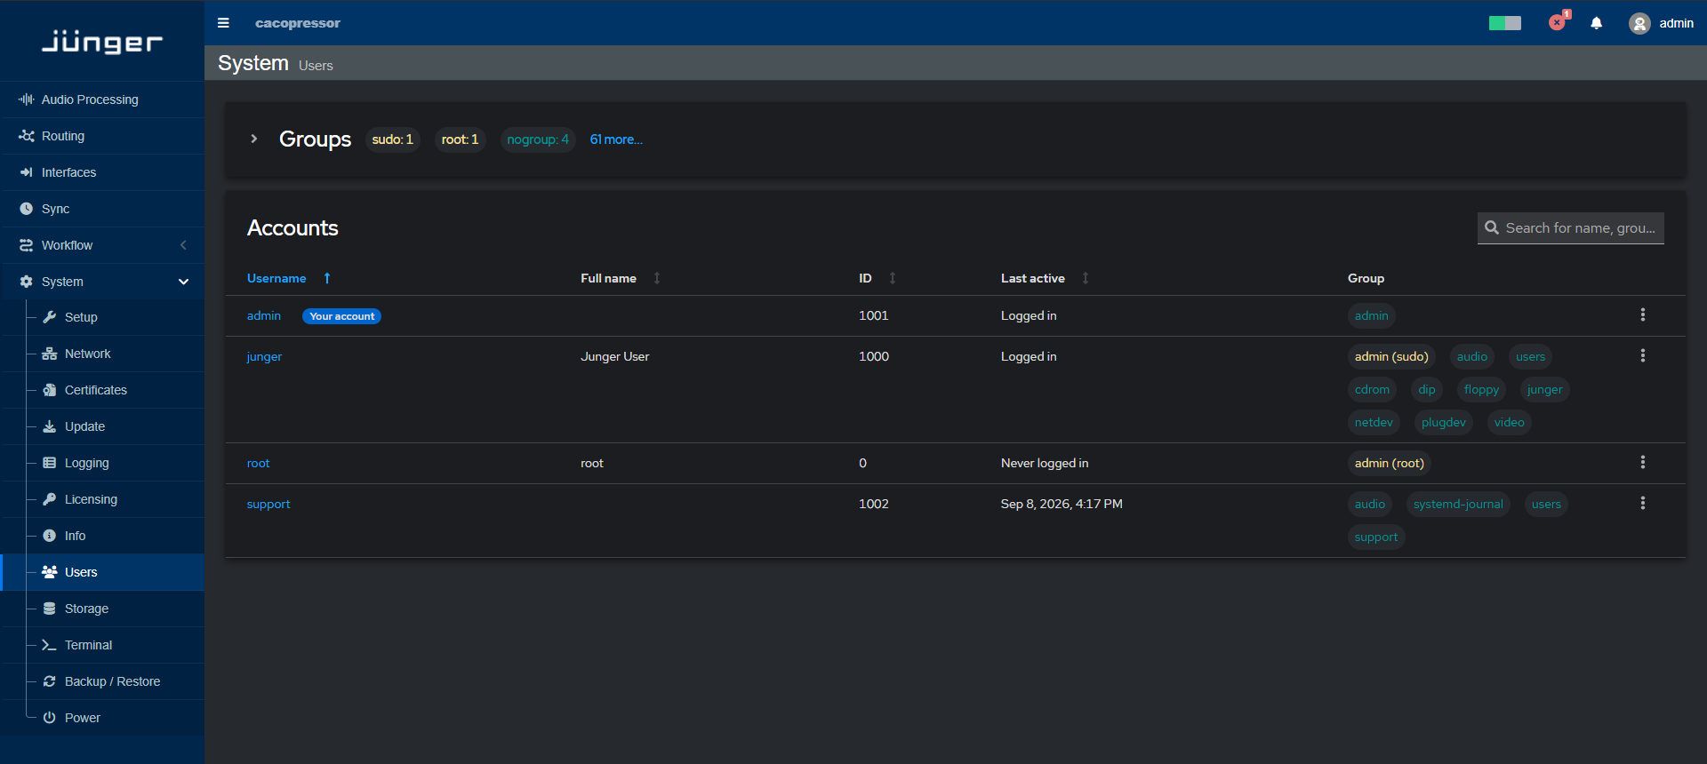Click the hamburger menu icon
Screen dimensions: 1707x764
click(223, 23)
